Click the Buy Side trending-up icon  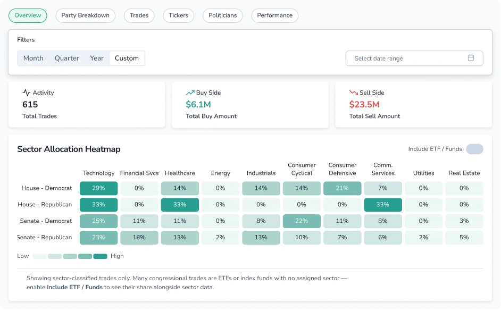click(190, 93)
